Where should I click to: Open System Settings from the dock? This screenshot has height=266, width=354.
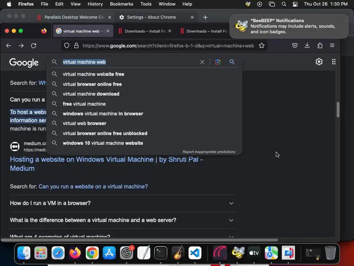(127, 252)
